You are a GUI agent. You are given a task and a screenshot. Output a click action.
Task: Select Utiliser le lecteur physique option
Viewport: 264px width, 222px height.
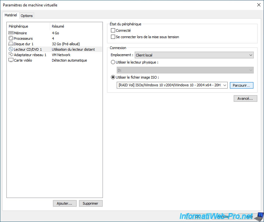(x=113, y=62)
